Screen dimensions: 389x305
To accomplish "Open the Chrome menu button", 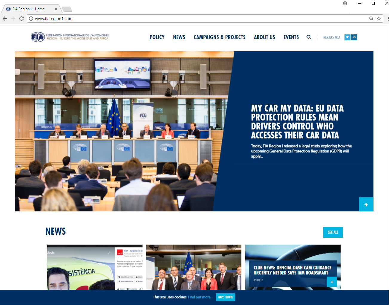I will (388, 19).
